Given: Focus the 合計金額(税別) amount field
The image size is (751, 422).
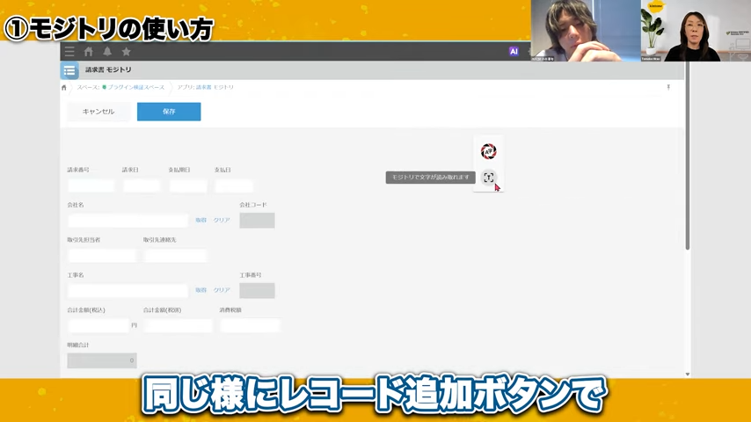Looking at the screenshot, I should click(178, 325).
